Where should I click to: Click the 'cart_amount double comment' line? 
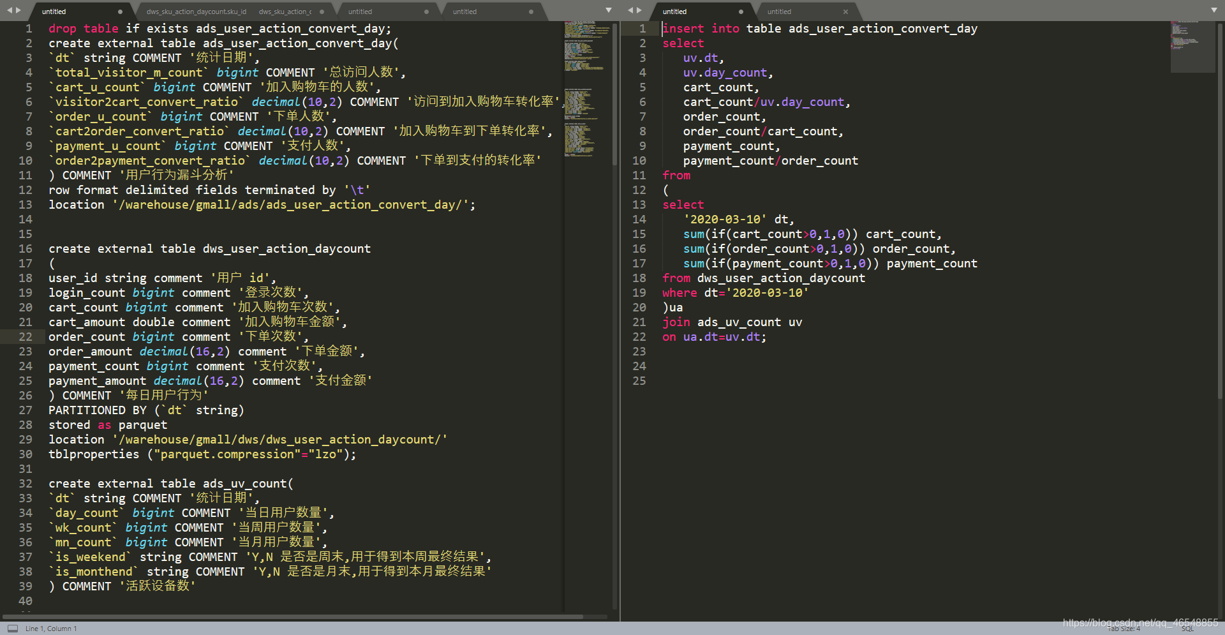198,322
